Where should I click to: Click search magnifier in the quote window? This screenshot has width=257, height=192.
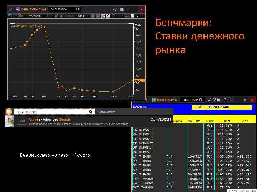tap(201, 100)
